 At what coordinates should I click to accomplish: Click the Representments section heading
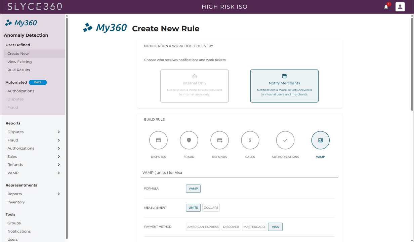[x=22, y=185]
